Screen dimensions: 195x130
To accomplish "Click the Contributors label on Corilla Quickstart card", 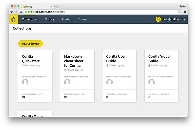I will [34, 77].
